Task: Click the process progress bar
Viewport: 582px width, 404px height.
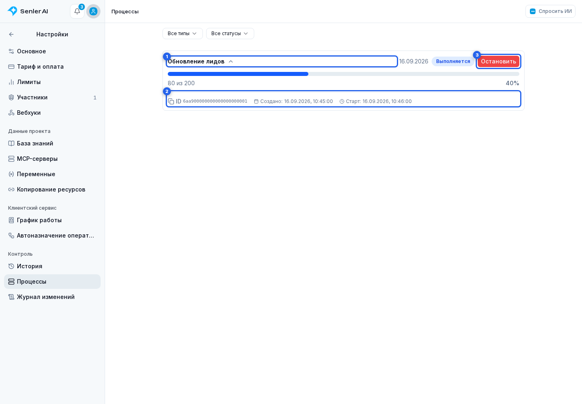Action: coord(344,74)
